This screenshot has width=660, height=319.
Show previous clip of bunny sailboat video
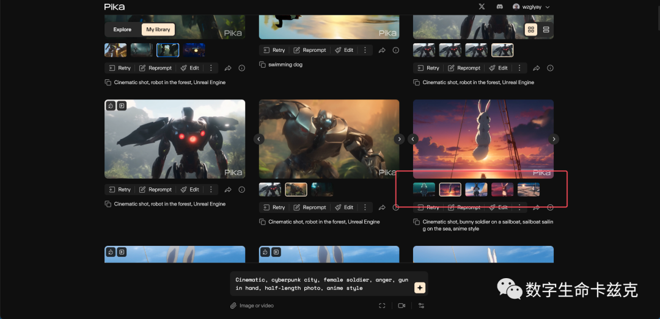[x=413, y=138]
